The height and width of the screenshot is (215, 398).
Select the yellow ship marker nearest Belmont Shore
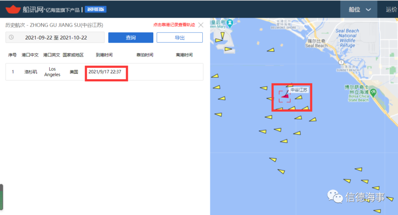pyautogui.click(x=271, y=50)
